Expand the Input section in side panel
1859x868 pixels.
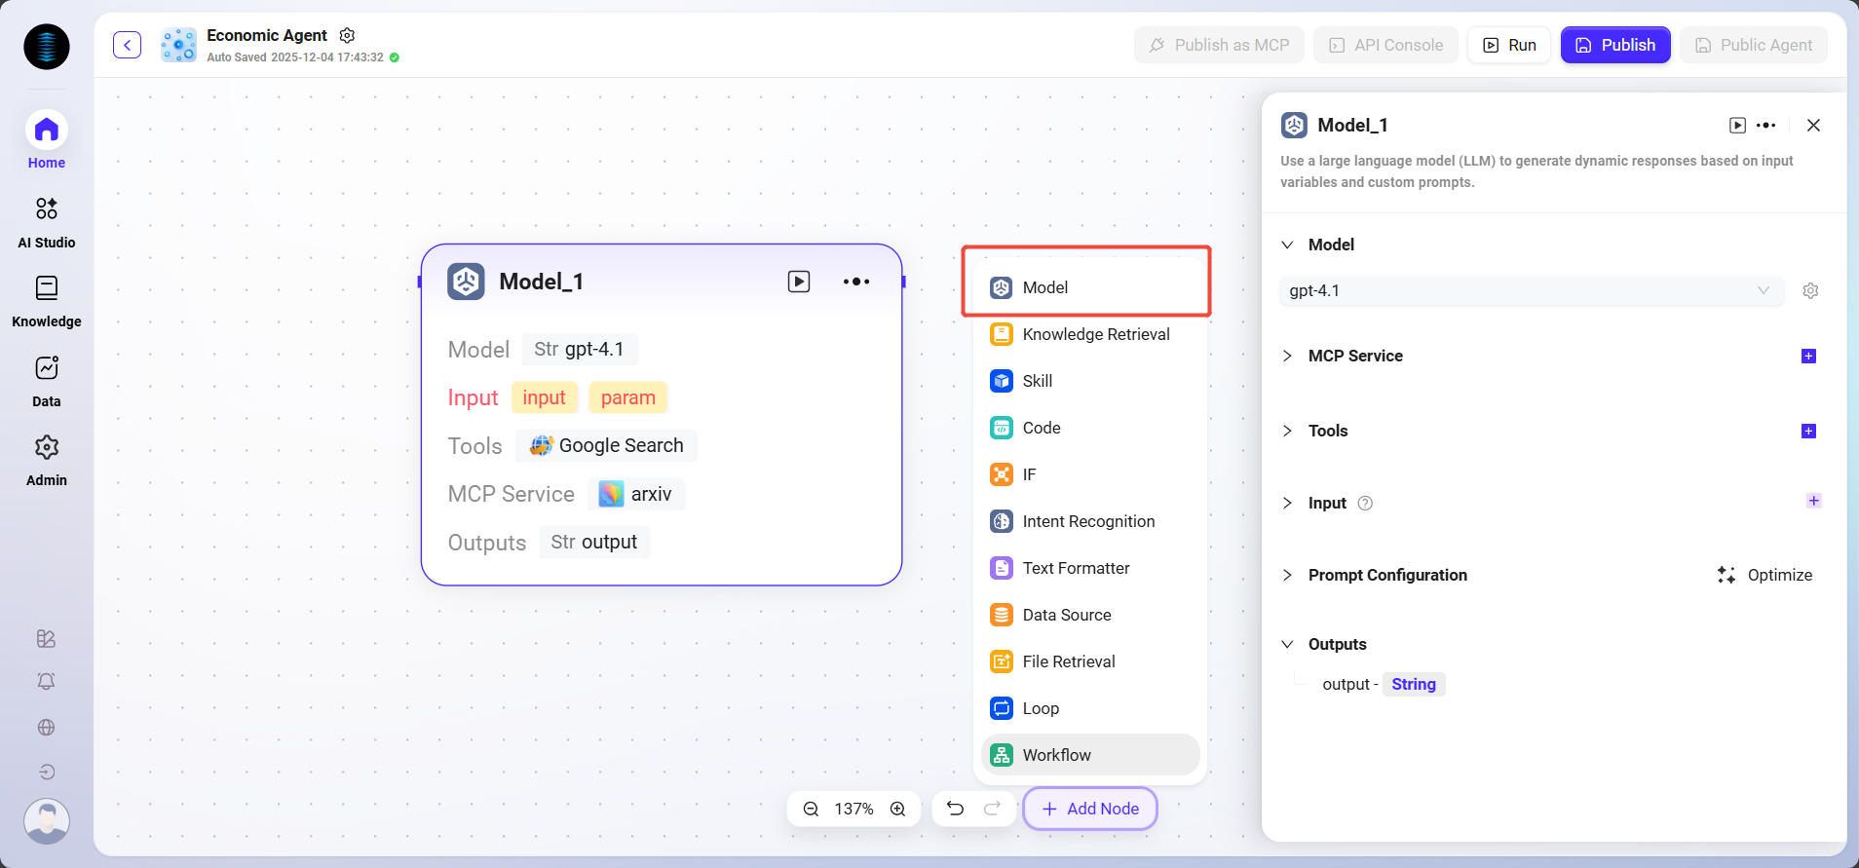tap(1288, 503)
